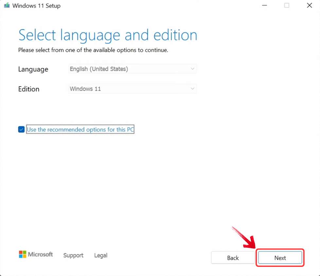Click the Language label

(x=33, y=69)
